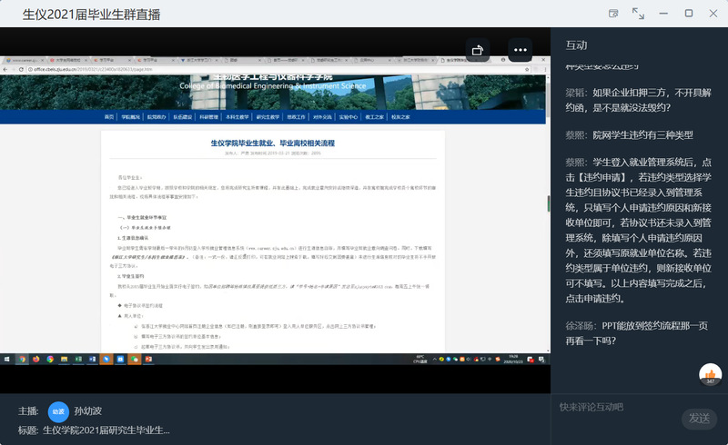Image resolution: width=728 pixels, height=445 pixels.
Task: Close the livestream window
Action: pyautogui.click(x=713, y=14)
